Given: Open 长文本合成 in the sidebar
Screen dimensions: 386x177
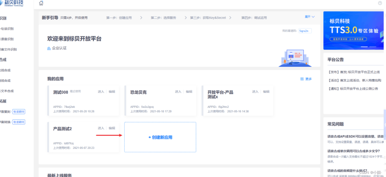Looking at the screenshot, I should point(7,91).
